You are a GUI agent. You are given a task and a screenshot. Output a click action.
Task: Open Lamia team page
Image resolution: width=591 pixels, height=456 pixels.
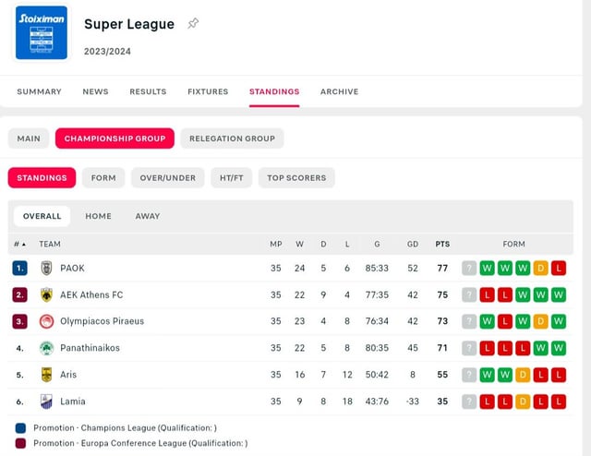point(73,402)
